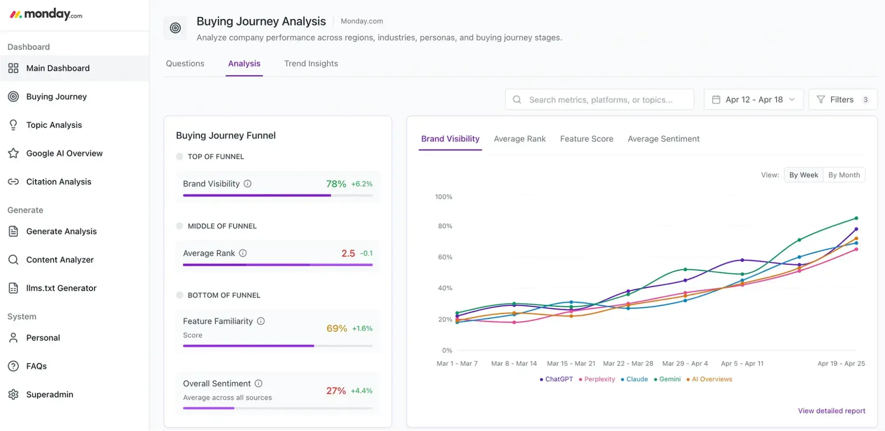Screen dimensions: 885x431
Task: Expand the Filters panel
Action: [x=842, y=99]
